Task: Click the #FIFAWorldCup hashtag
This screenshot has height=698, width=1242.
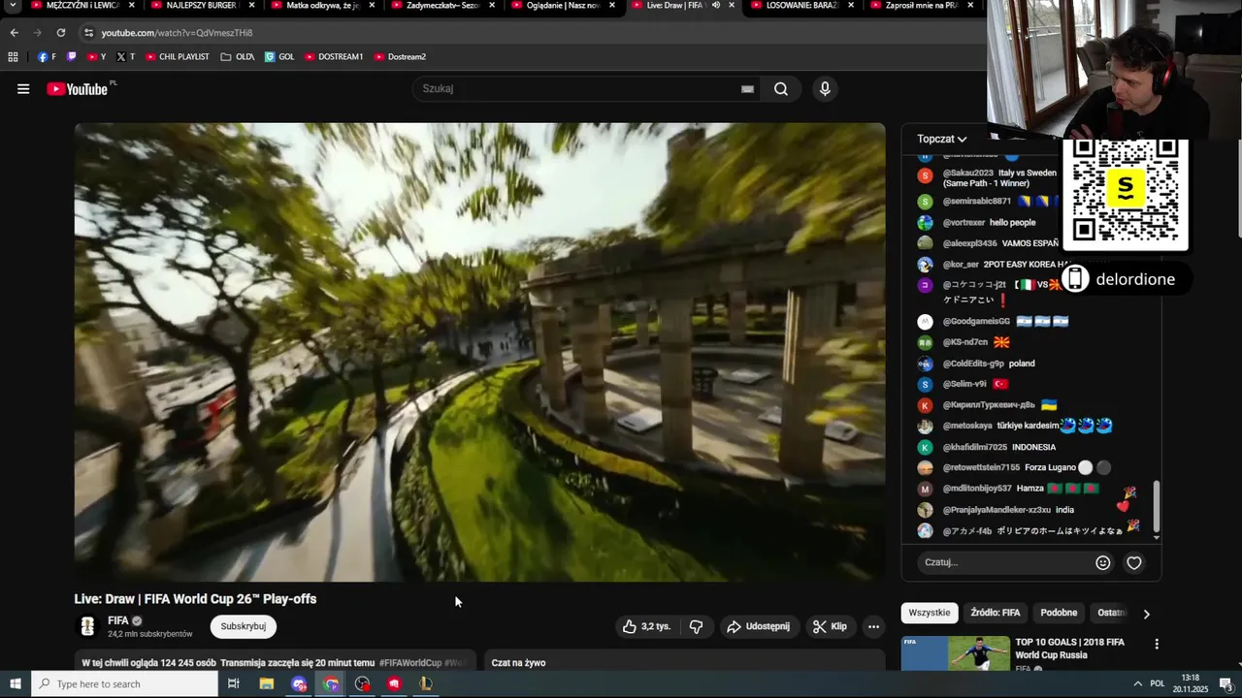Action: click(x=409, y=663)
